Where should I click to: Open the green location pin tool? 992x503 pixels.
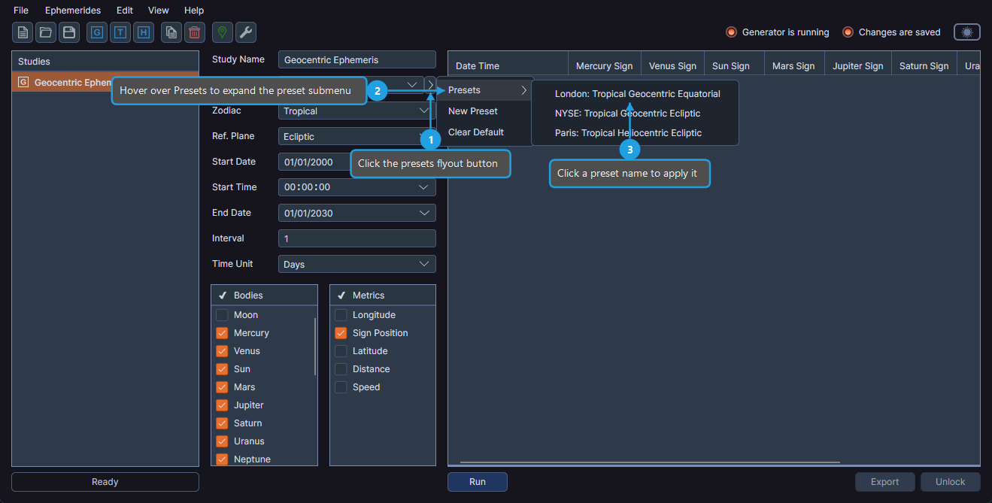click(x=222, y=32)
